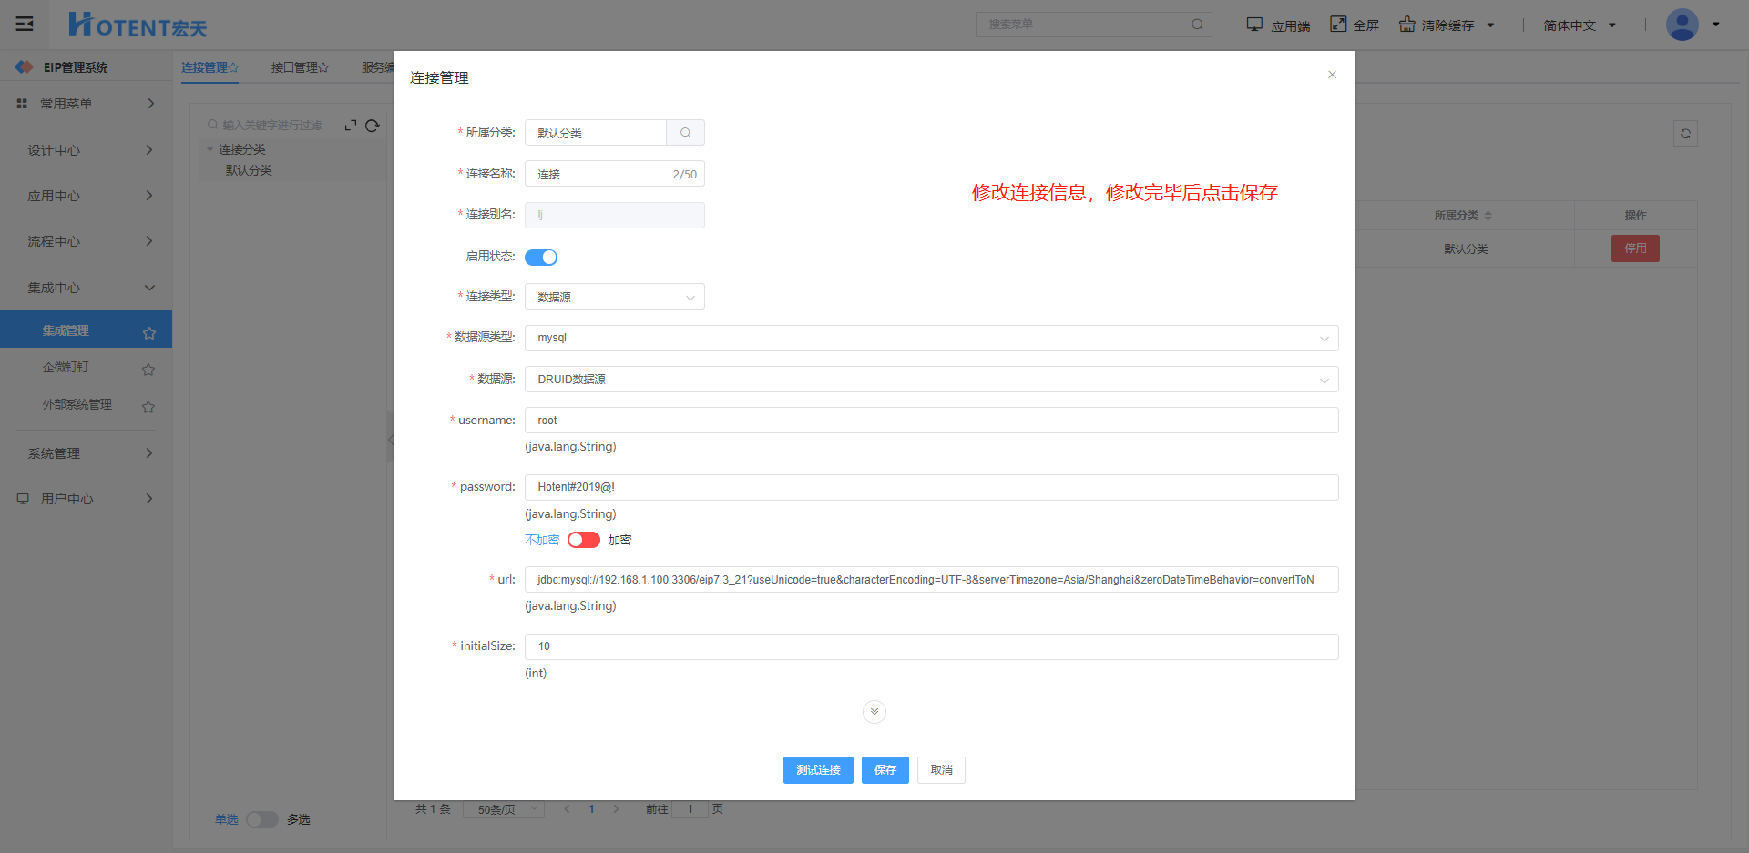Screen dimensions: 1749x853
Task: Click the username input field
Action: 931,421
